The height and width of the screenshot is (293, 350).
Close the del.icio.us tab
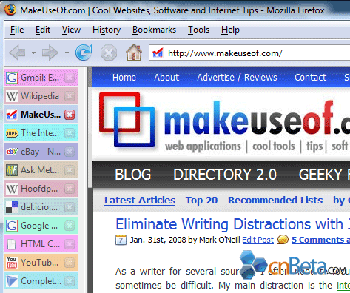tap(70, 207)
